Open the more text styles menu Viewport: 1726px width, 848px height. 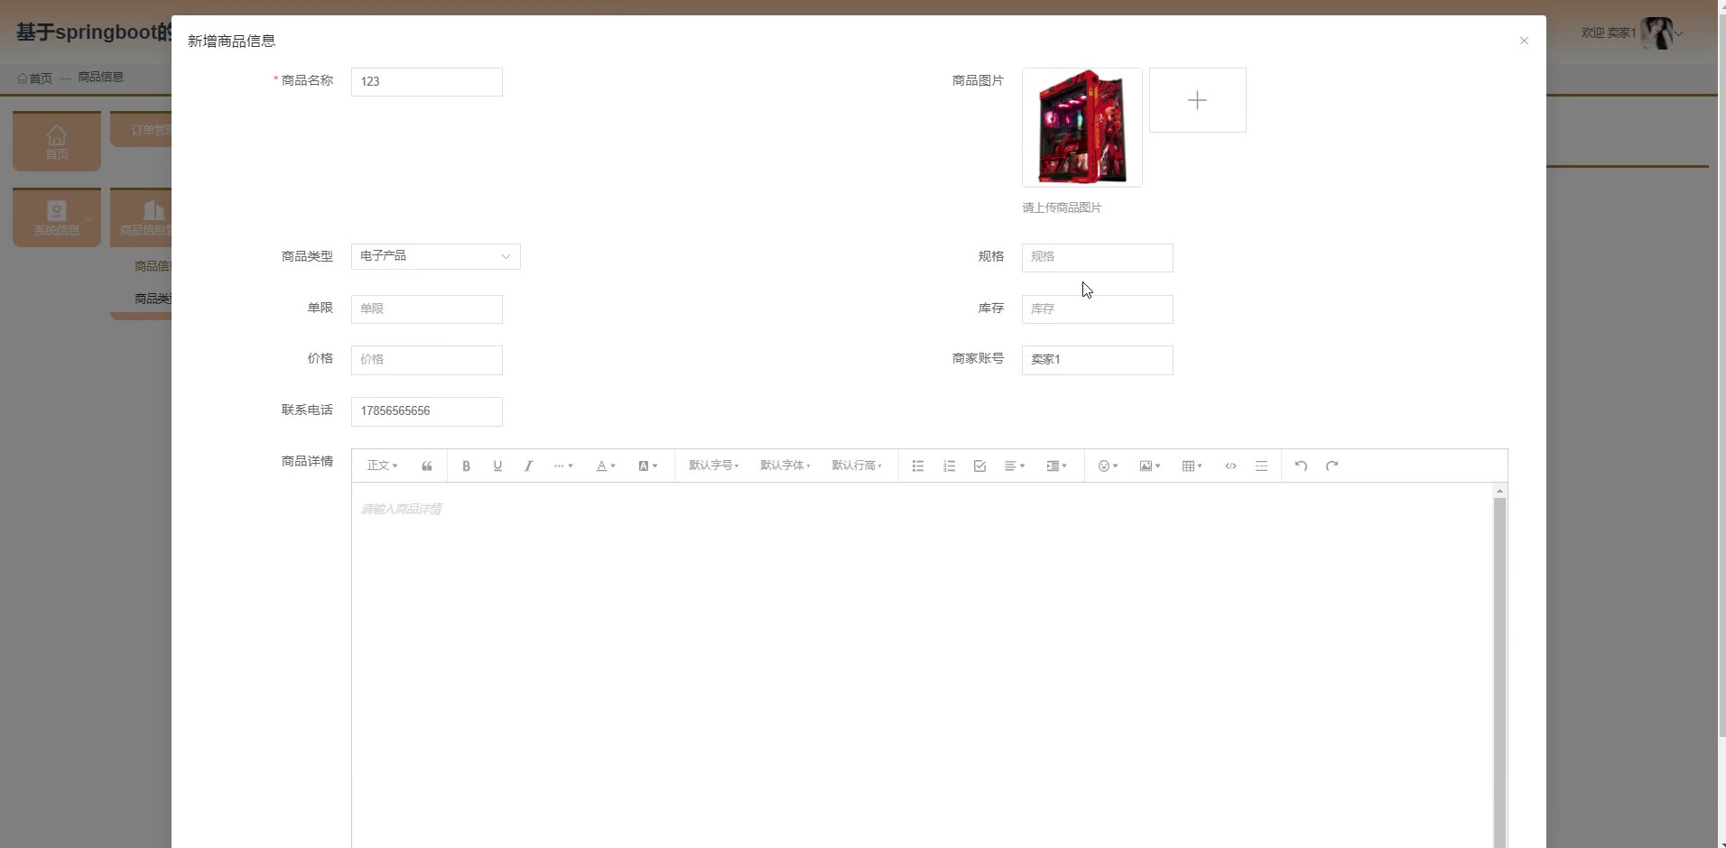pos(563,466)
